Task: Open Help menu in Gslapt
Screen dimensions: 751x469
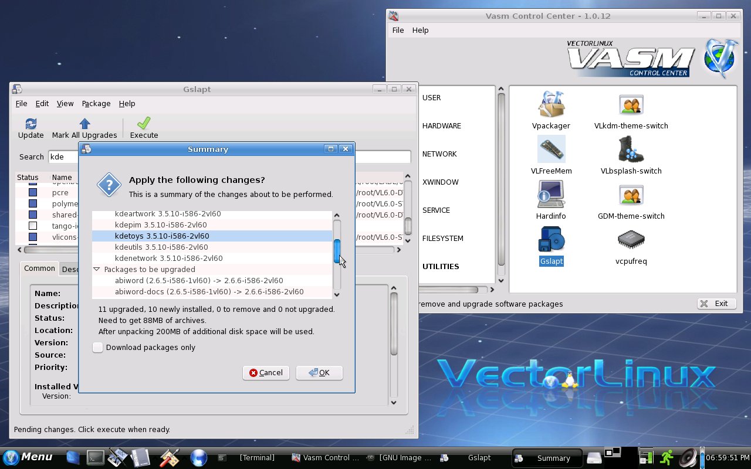Action: 127,103
